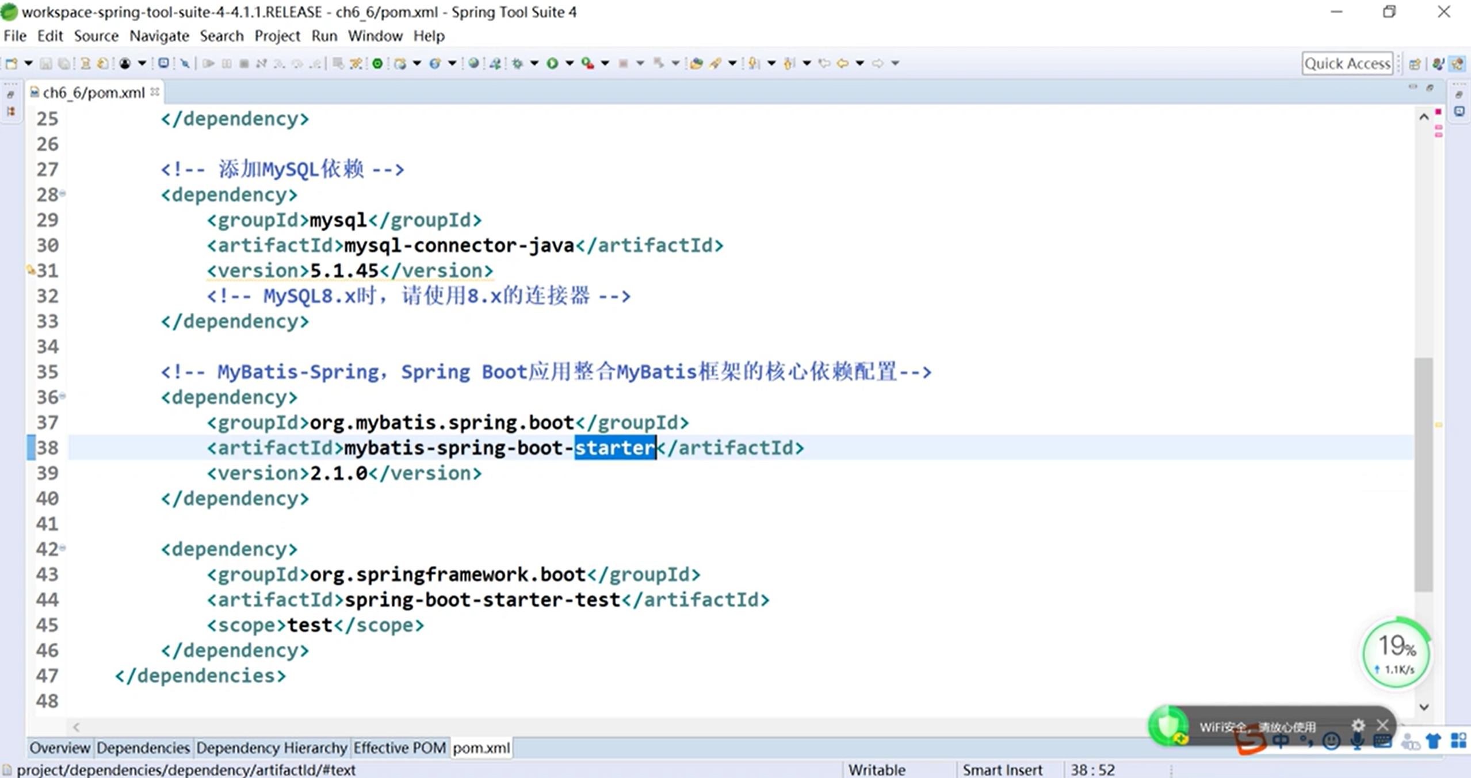Screen dimensions: 1471x778
Task: Click the Quick Access search field
Action: (1347, 63)
